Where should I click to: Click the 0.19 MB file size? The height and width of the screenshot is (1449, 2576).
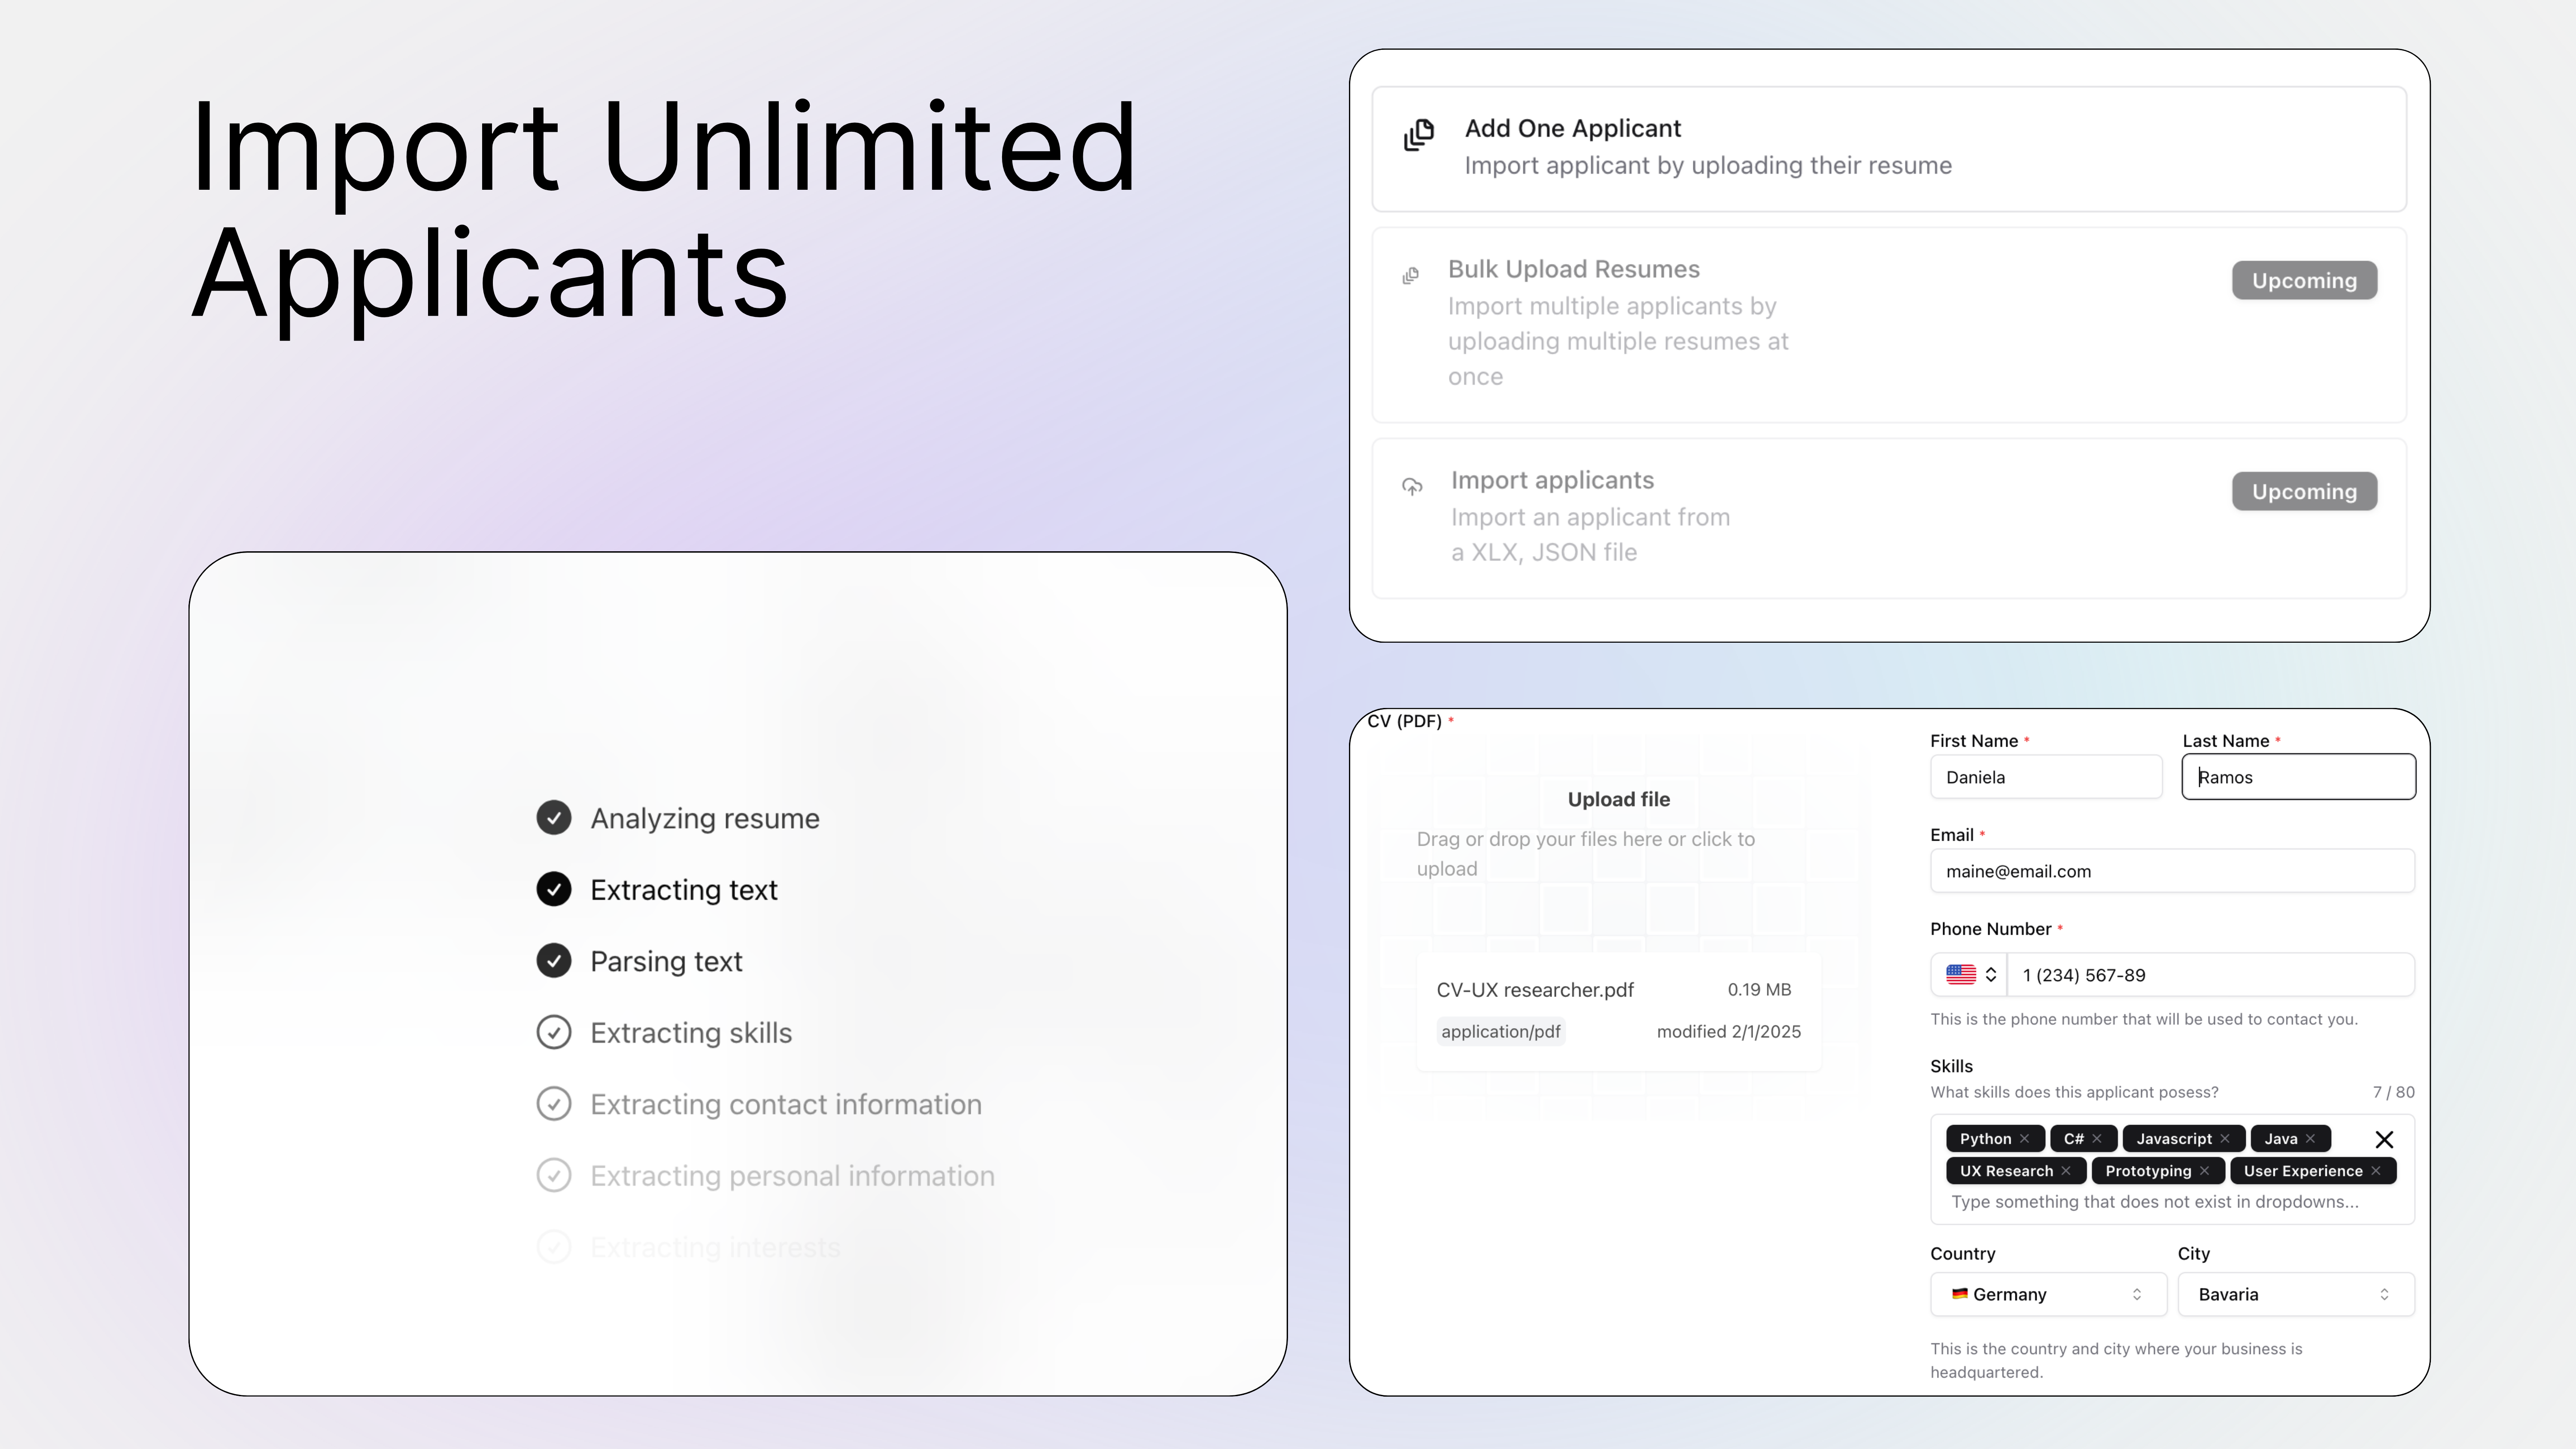(x=1759, y=989)
